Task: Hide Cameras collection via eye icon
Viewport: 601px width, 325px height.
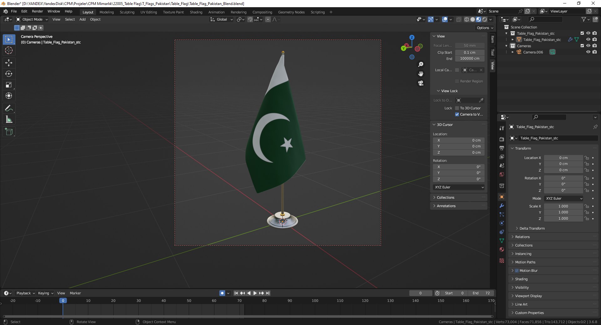Action: pyautogui.click(x=588, y=46)
